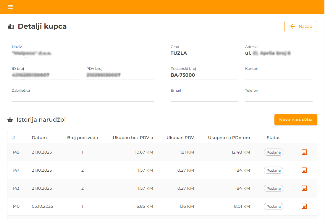
Task: Open details document icon for order 140
Action: 304,206
